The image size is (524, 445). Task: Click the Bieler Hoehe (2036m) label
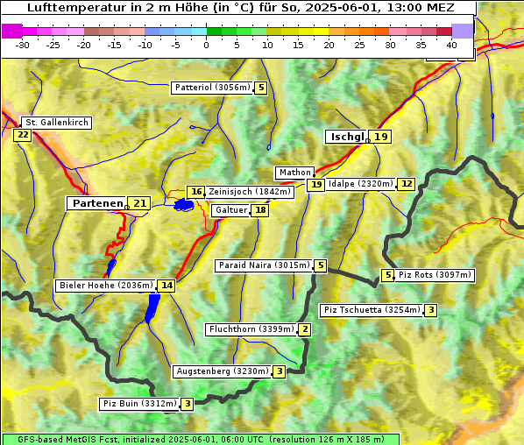pyautogui.click(x=106, y=286)
